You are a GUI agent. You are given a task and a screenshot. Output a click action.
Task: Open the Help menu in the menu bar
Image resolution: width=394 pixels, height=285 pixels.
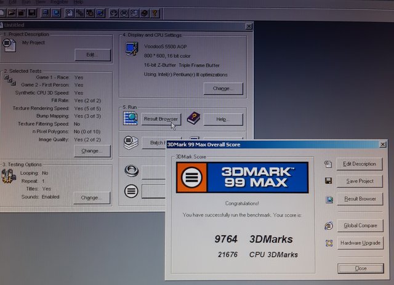tap(78, 2)
